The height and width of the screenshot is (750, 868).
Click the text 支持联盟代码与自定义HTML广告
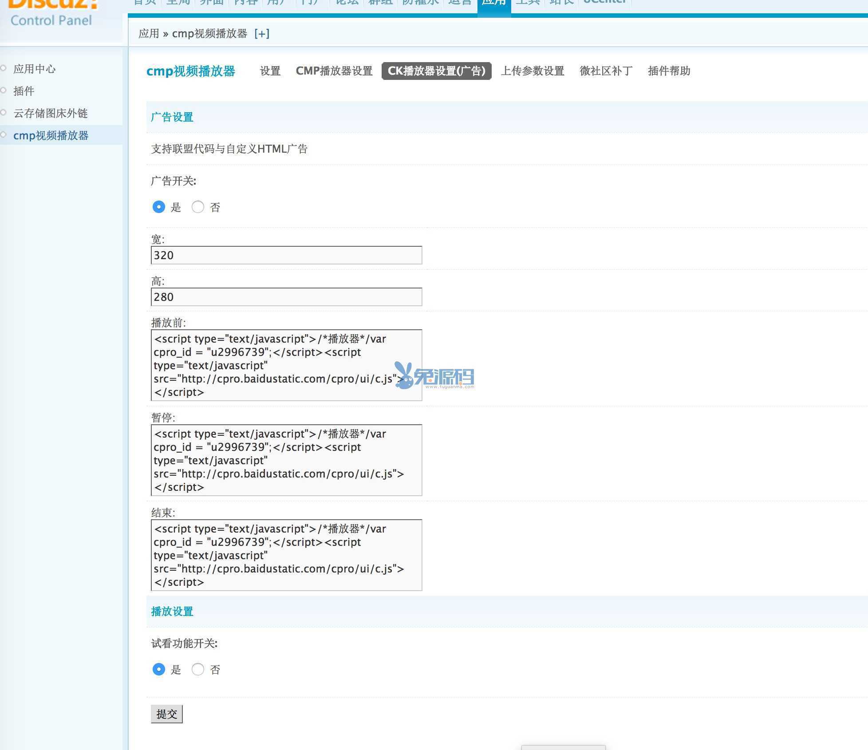click(229, 149)
